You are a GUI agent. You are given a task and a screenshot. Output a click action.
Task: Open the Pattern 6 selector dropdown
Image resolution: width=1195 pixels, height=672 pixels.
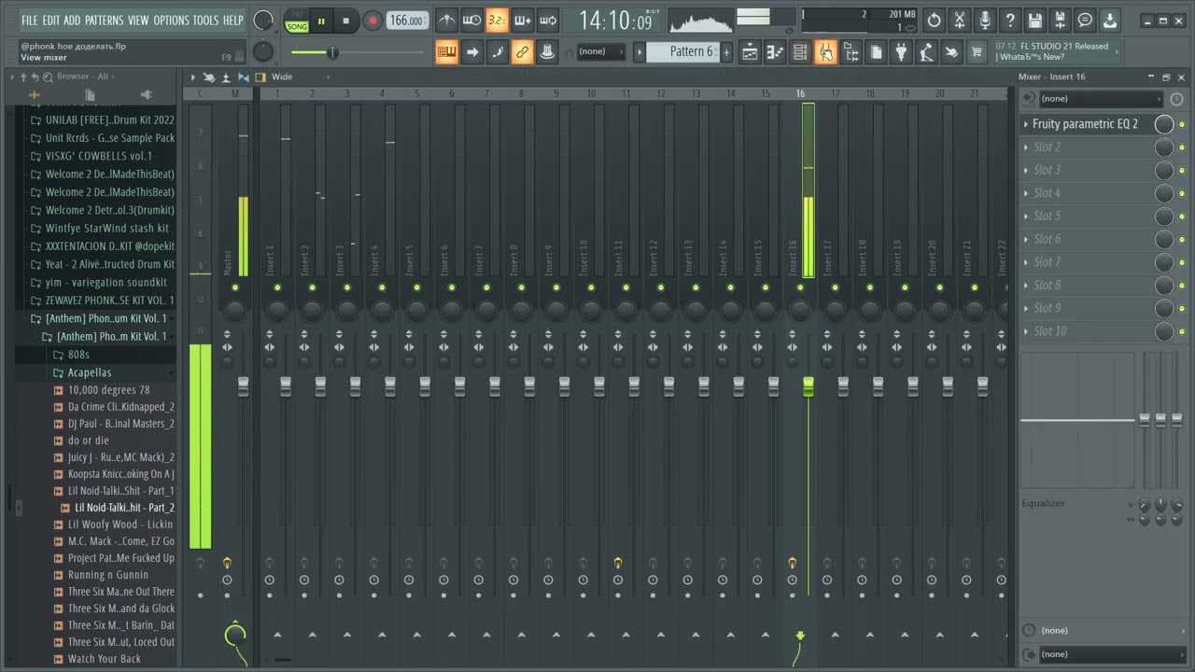[691, 52]
